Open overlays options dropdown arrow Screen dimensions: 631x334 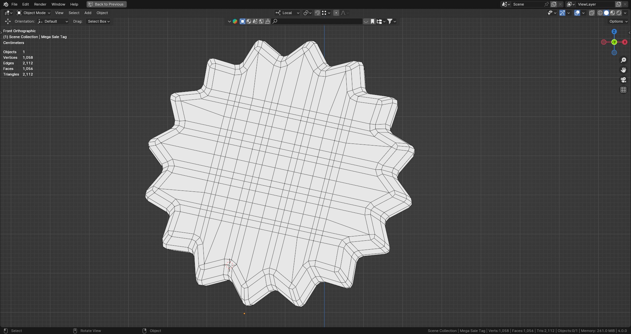point(583,13)
